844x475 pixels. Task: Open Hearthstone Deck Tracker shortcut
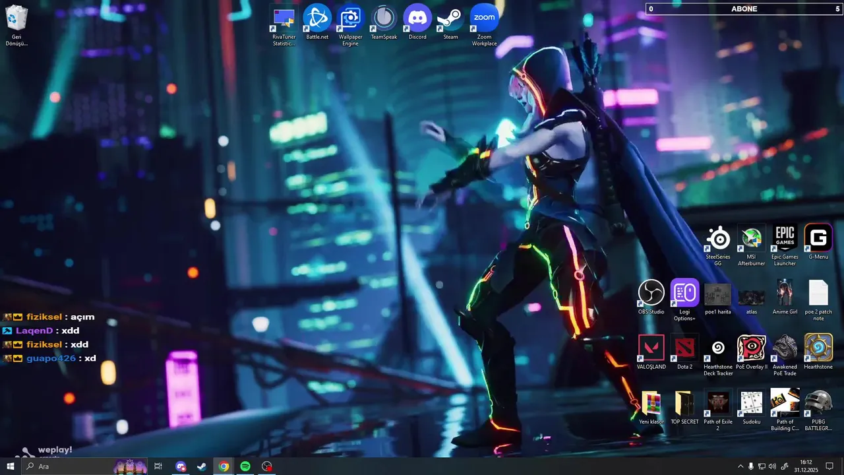[x=718, y=356]
